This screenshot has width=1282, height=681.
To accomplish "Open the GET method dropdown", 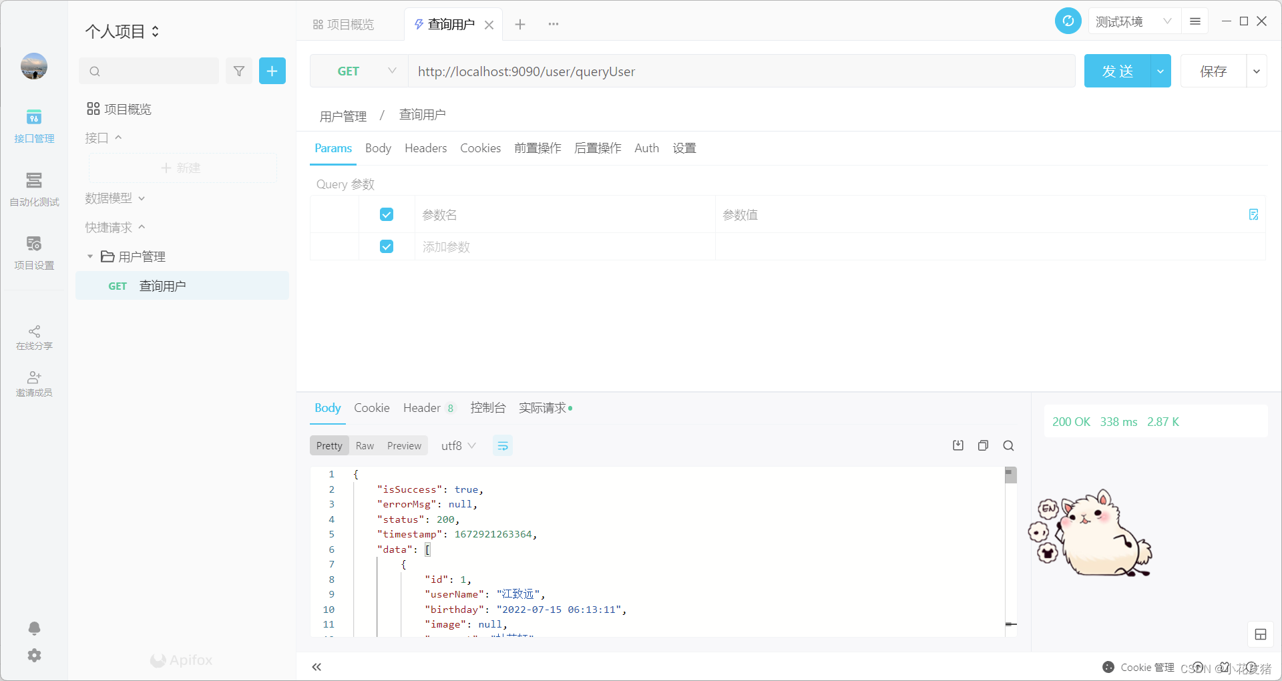I will [359, 71].
